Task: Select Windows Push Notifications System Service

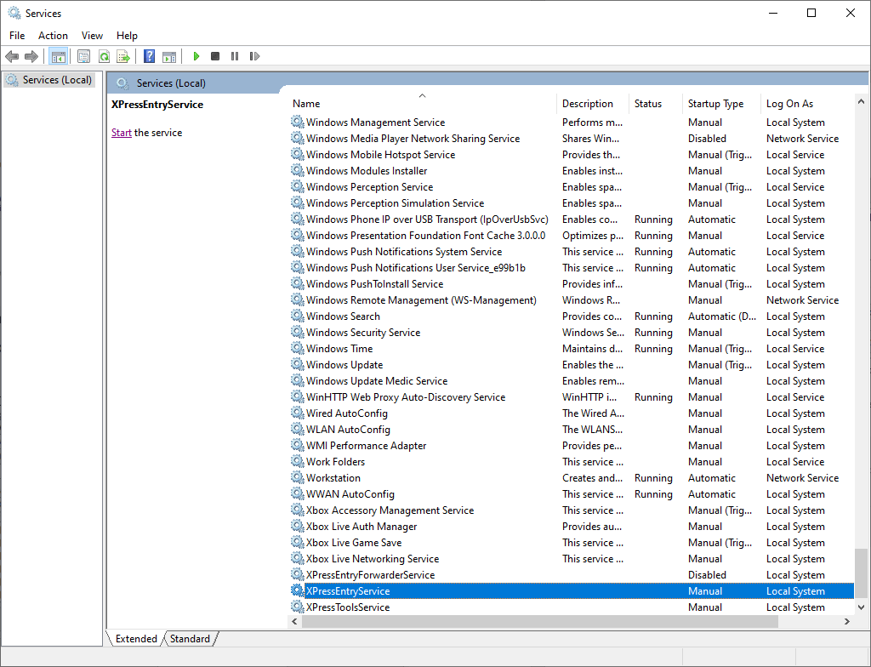Action: click(571, 251)
